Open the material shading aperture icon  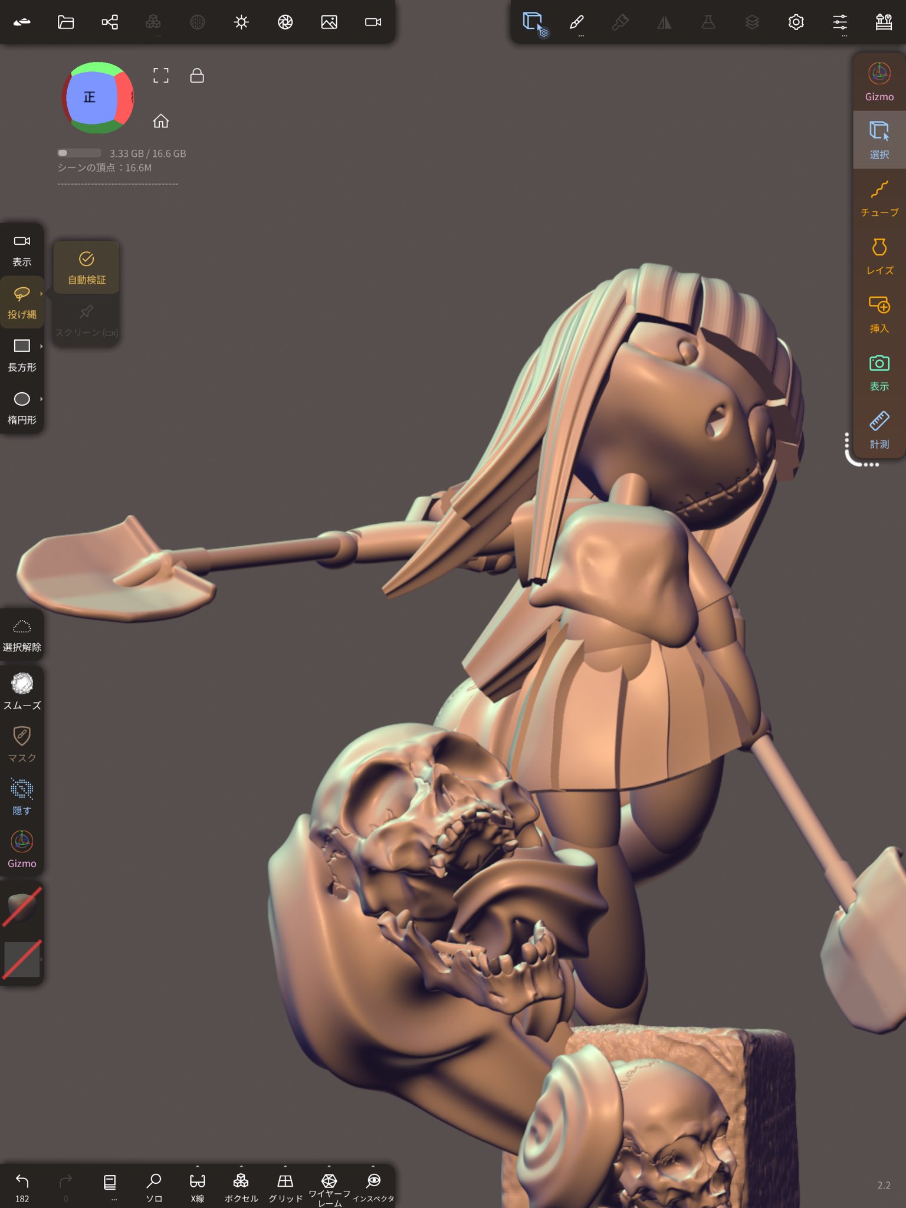tap(285, 22)
